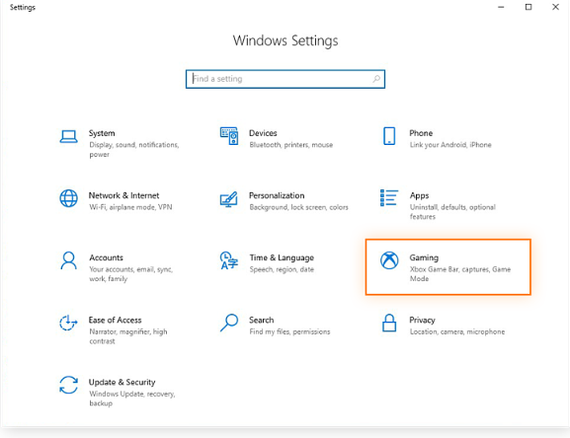Click the search box magnifier icon
The height and width of the screenshot is (438, 570).
click(376, 79)
